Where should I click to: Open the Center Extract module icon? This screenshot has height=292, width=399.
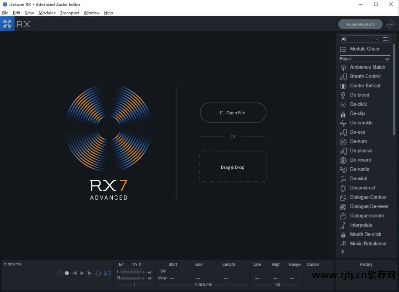pyautogui.click(x=343, y=86)
